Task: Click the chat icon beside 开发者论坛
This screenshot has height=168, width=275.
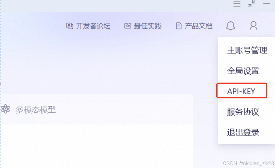Action: [70, 26]
